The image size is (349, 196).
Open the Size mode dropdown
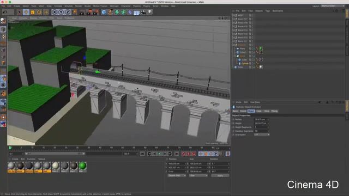point(198,175)
